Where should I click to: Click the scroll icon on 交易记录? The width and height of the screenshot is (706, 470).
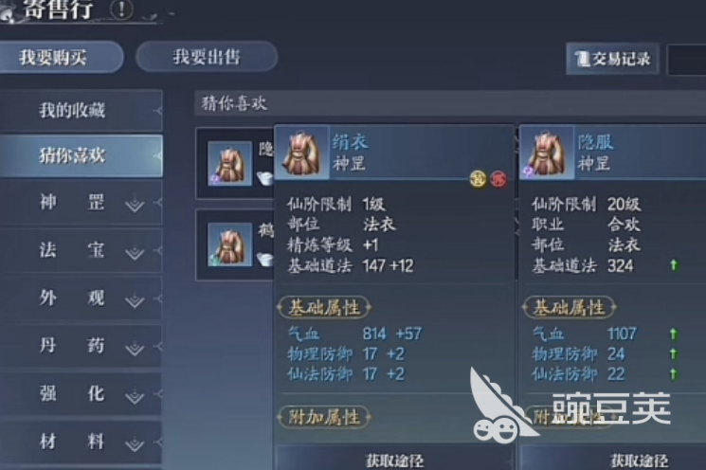coord(582,59)
